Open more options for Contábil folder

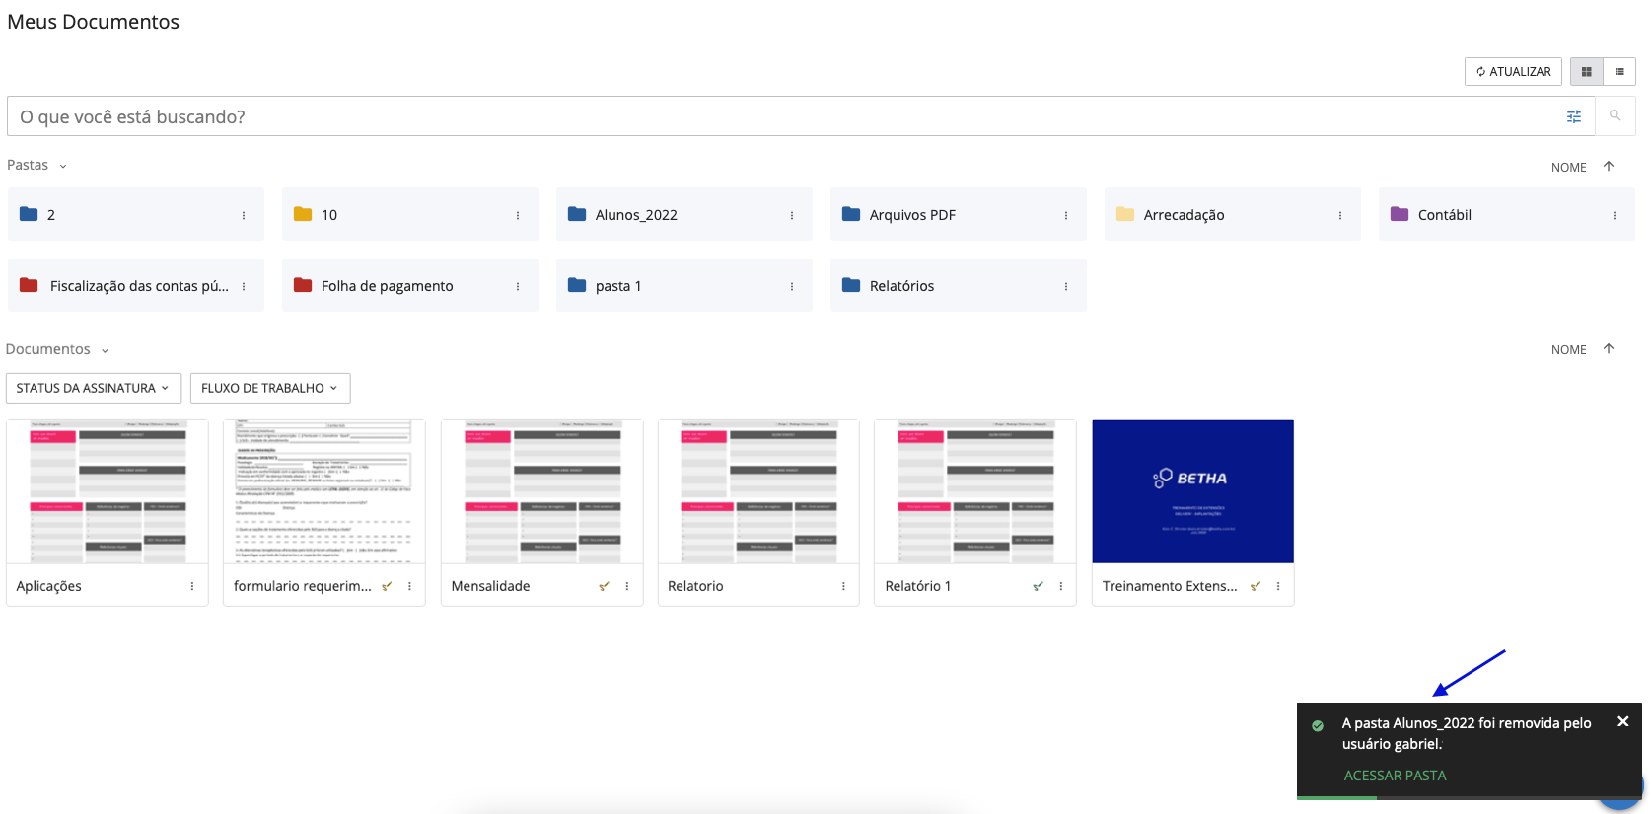tap(1614, 215)
